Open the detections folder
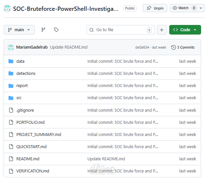This screenshot has height=179, width=205. pyautogui.click(x=26, y=74)
